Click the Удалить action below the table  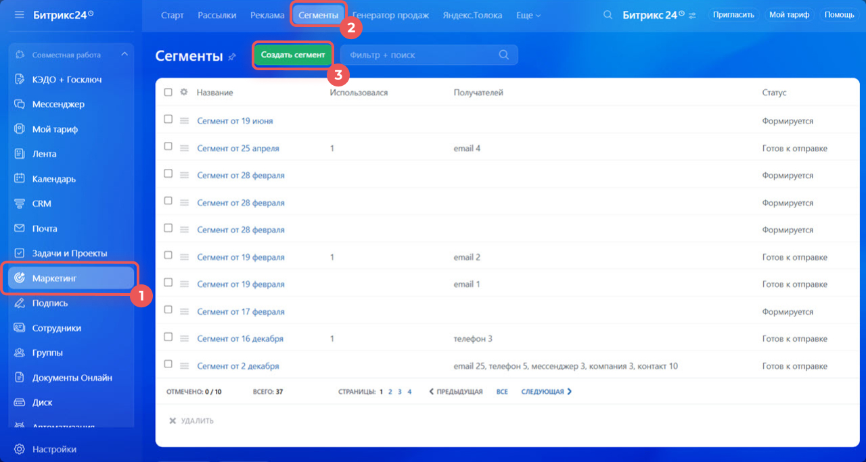191,421
